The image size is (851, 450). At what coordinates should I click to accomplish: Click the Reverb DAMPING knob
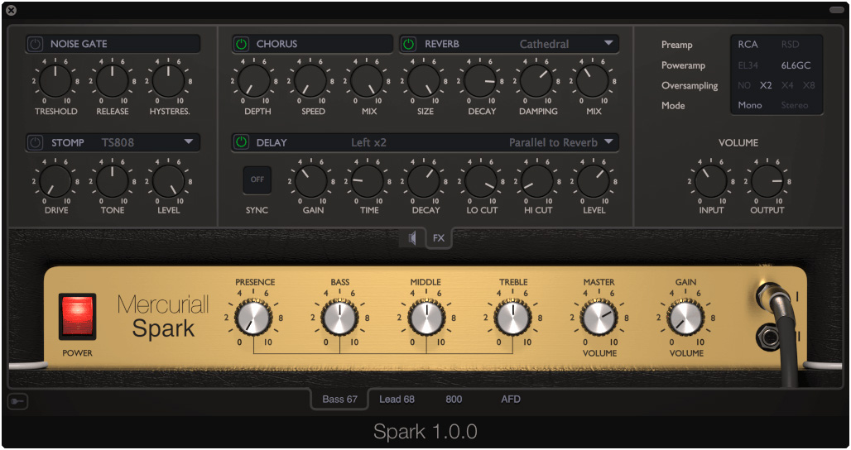536,81
